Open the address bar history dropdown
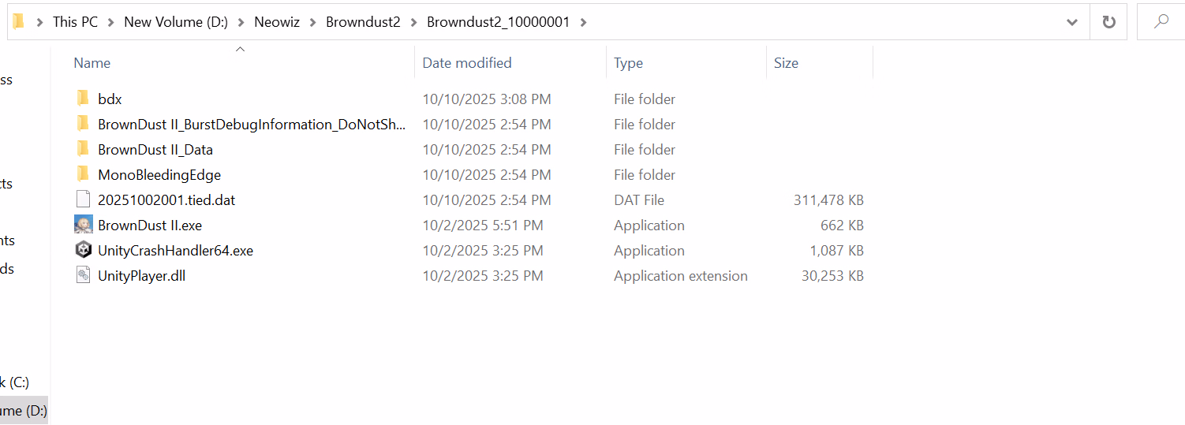 1072,22
